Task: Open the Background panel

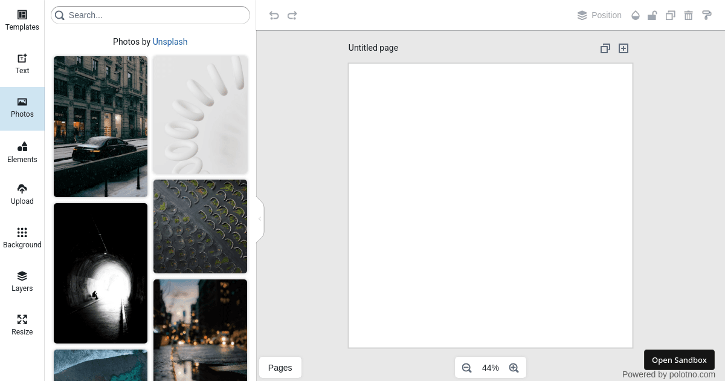Action: click(x=22, y=238)
